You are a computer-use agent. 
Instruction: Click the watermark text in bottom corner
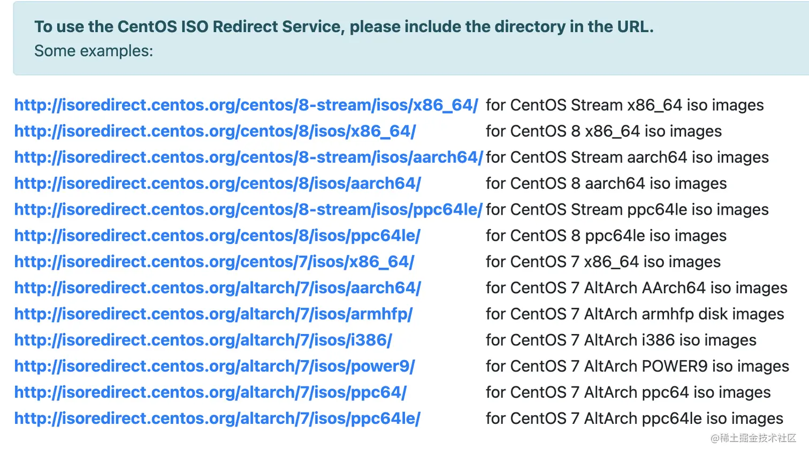pos(753,438)
